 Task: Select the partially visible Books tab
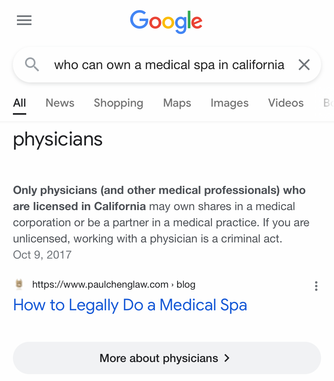pyautogui.click(x=328, y=103)
